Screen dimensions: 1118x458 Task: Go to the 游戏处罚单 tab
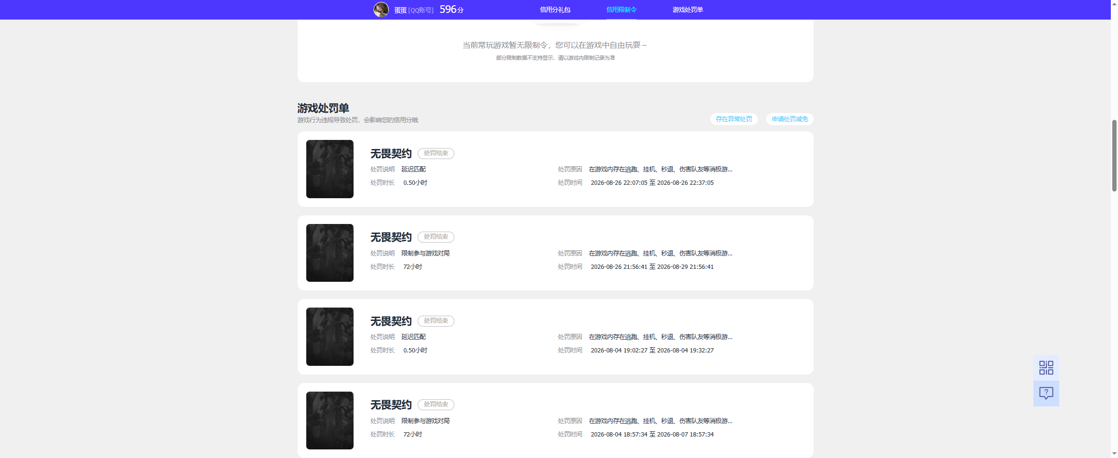688,10
